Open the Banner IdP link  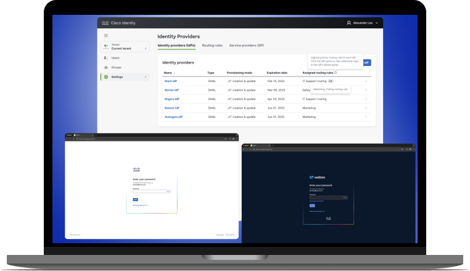click(171, 108)
